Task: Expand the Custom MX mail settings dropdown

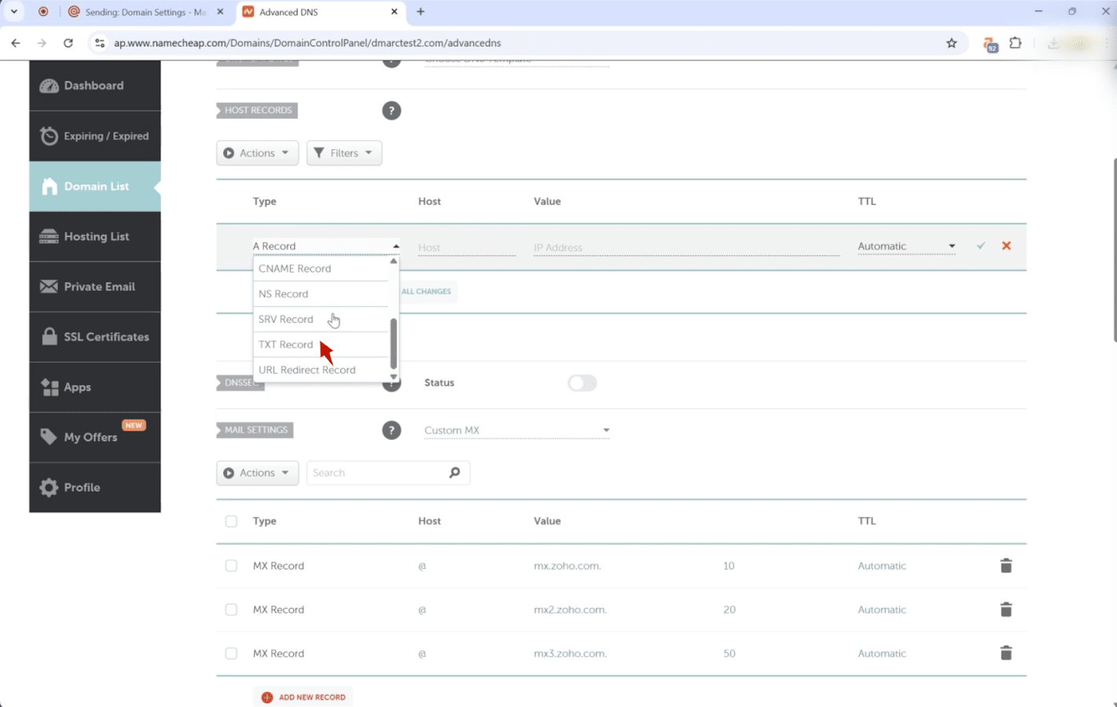Action: click(x=516, y=430)
